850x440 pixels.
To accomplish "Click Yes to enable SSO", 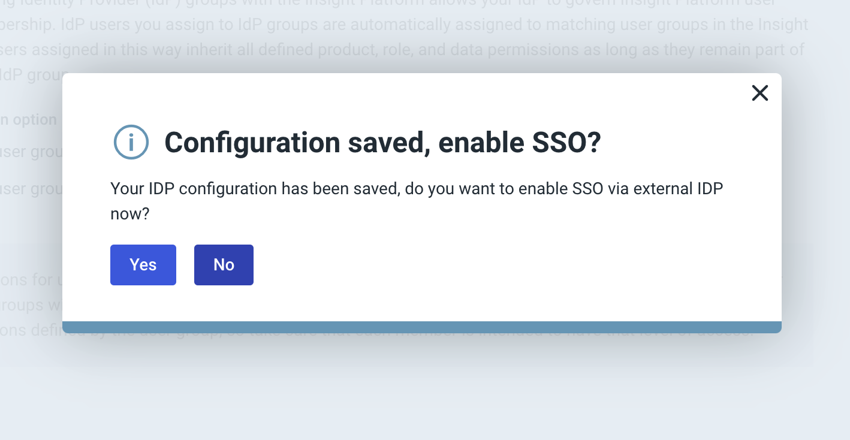I will (143, 265).
